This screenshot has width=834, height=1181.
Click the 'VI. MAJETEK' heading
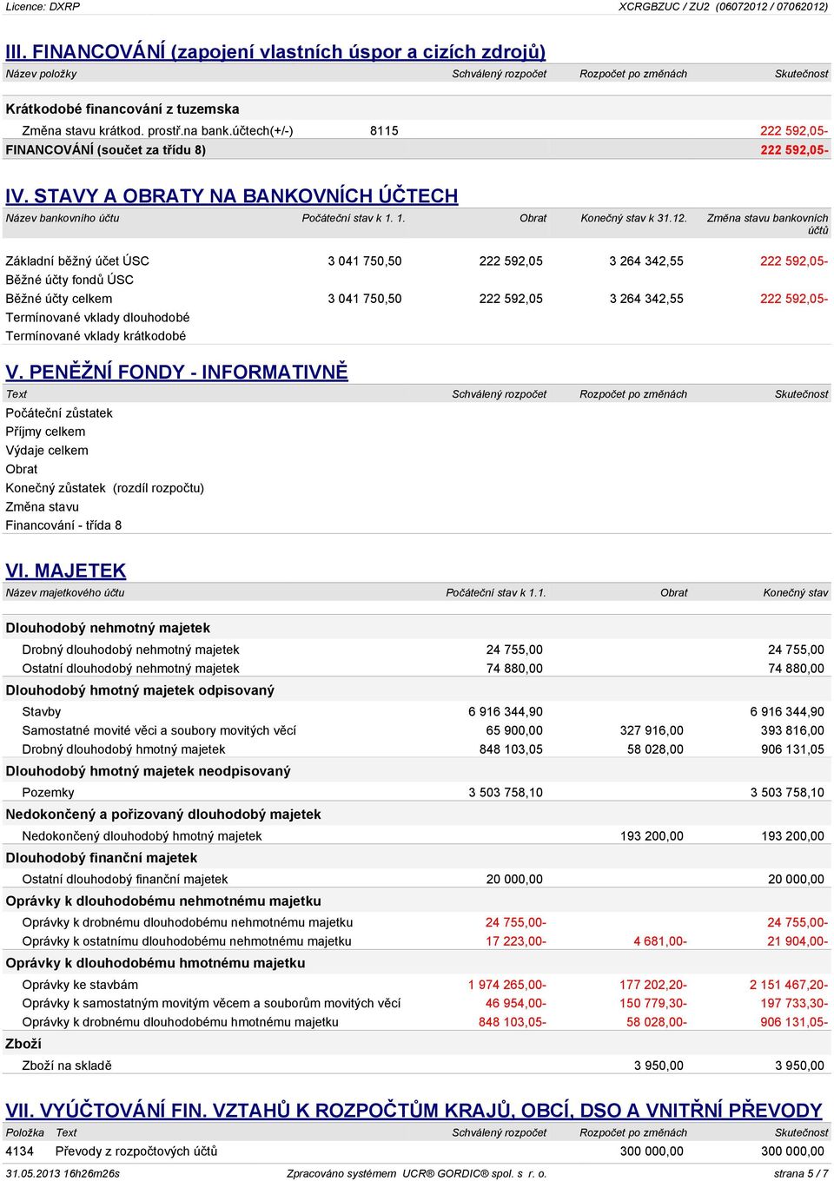click(x=66, y=571)
